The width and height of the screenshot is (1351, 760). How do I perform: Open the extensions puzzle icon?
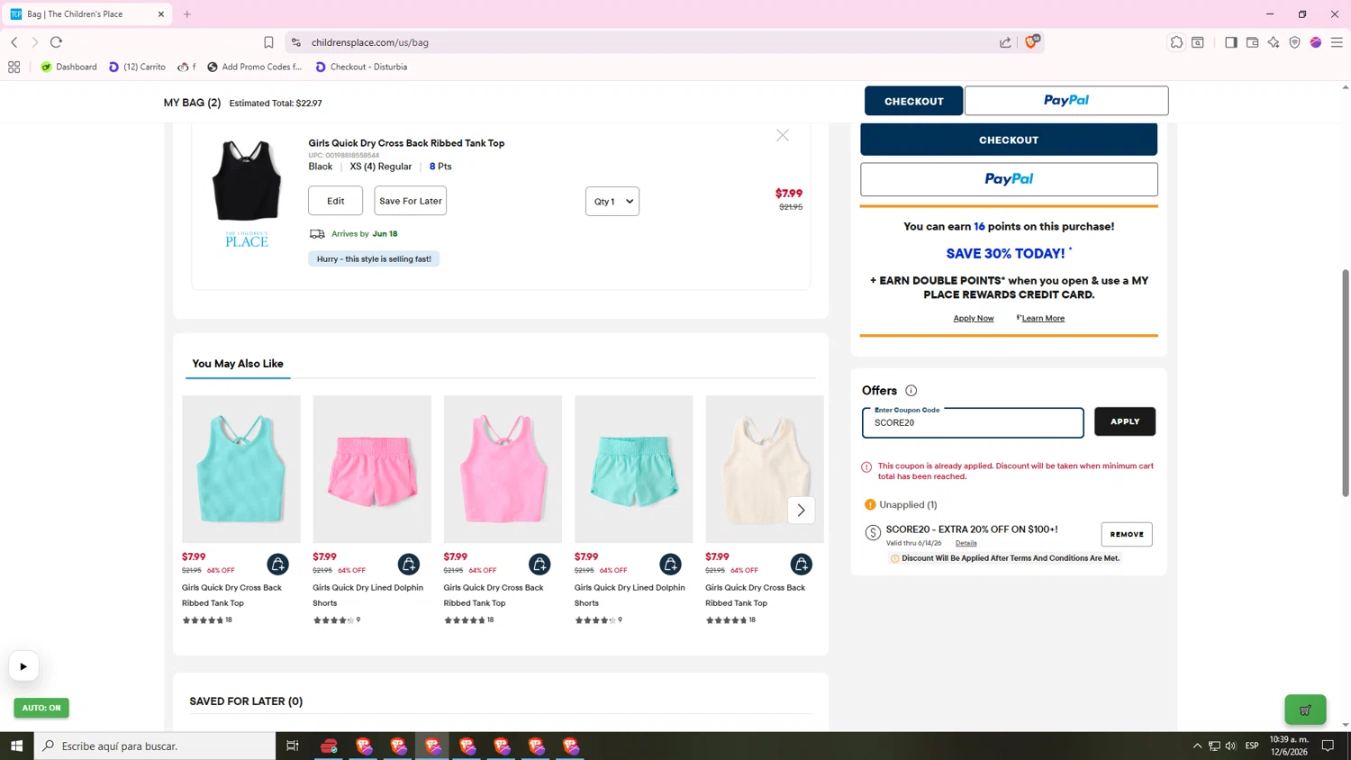point(1176,42)
